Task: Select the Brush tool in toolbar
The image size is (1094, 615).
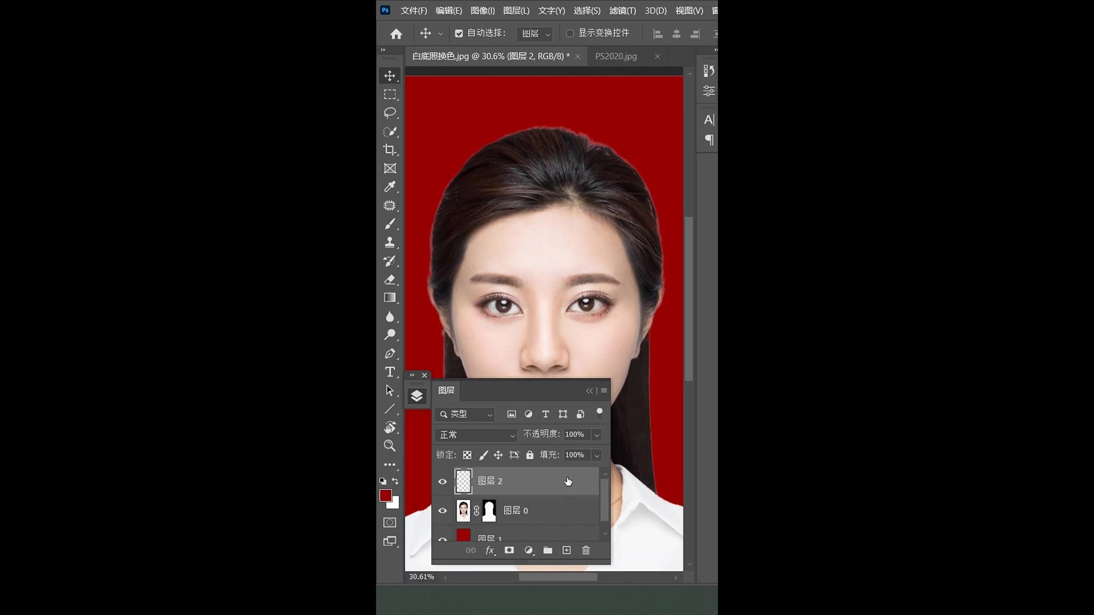Action: point(389,224)
